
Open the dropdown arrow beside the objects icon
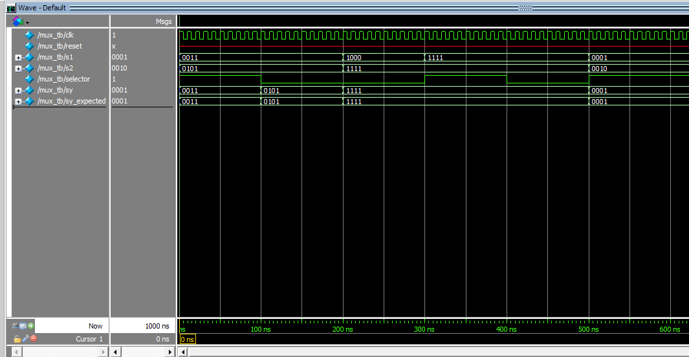(x=28, y=23)
